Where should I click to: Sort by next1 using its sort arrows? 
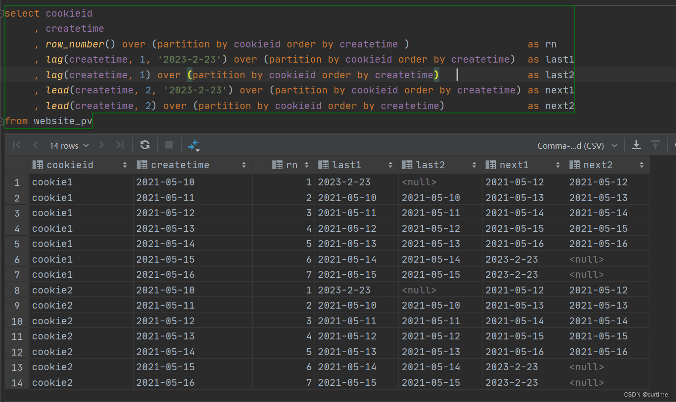coord(558,165)
